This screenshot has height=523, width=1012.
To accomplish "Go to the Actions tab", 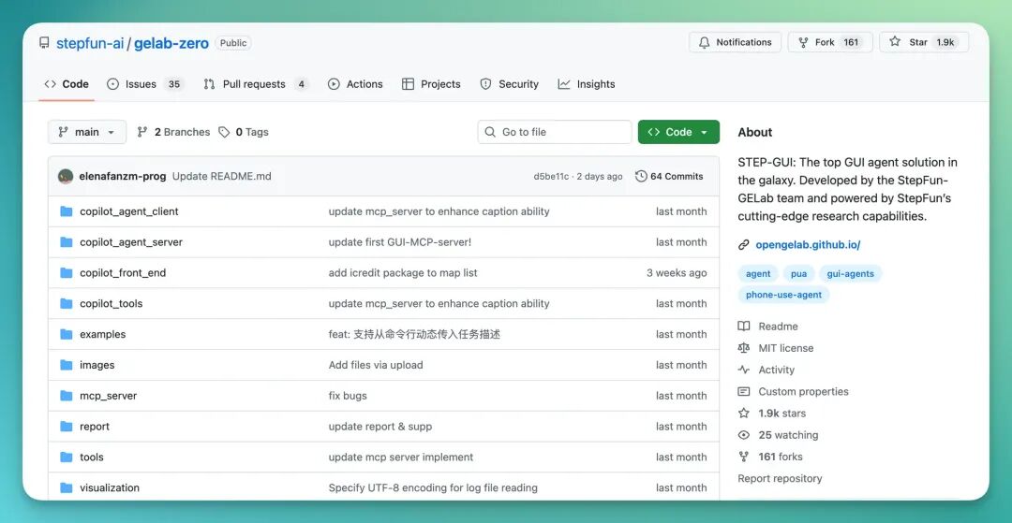I will [356, 83].
